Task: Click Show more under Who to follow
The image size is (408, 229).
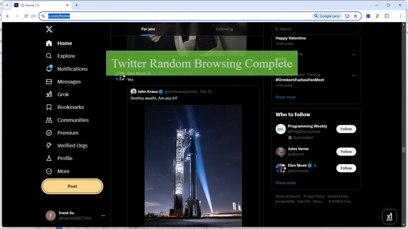Action: [285, 183]
